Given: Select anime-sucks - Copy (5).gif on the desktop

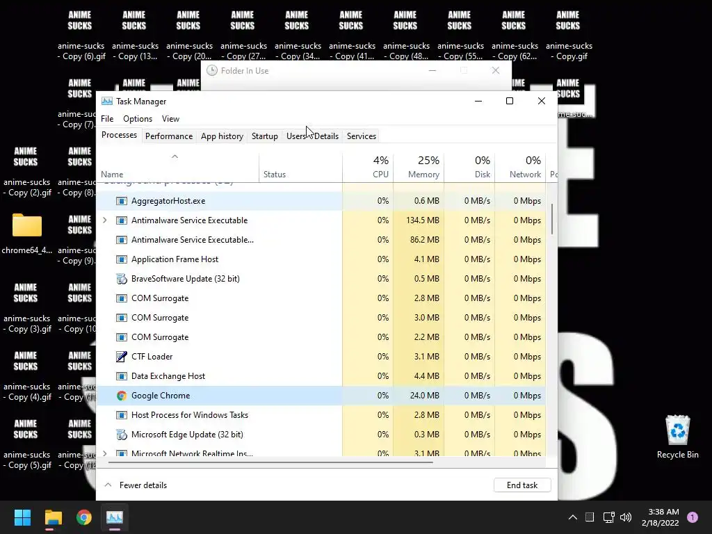Looking at the screenshot, I should coord(27,444).
